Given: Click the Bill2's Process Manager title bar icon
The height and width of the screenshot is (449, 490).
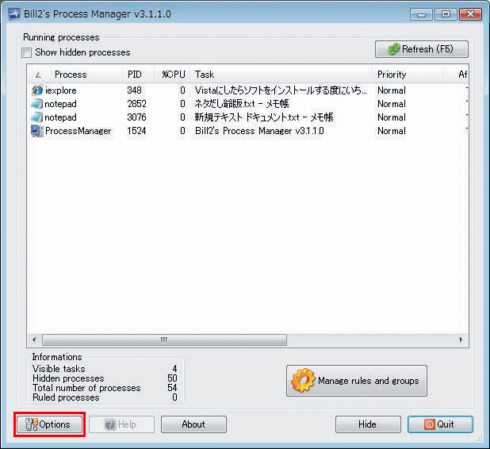Looking at the screenshot, I should pos(14,14).
